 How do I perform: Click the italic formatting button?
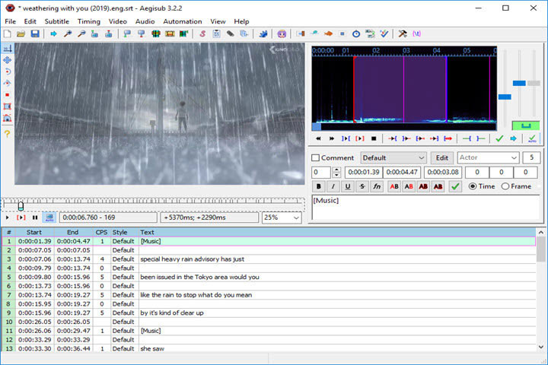333,186
